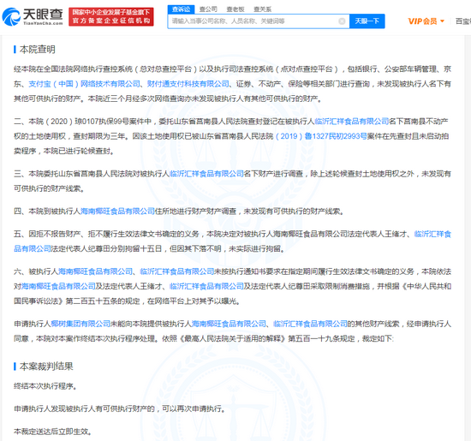Click 临沂汇祥食品有限公司 link in section three
This screenshot has width=471, height=441.
(x=206, y=174)
